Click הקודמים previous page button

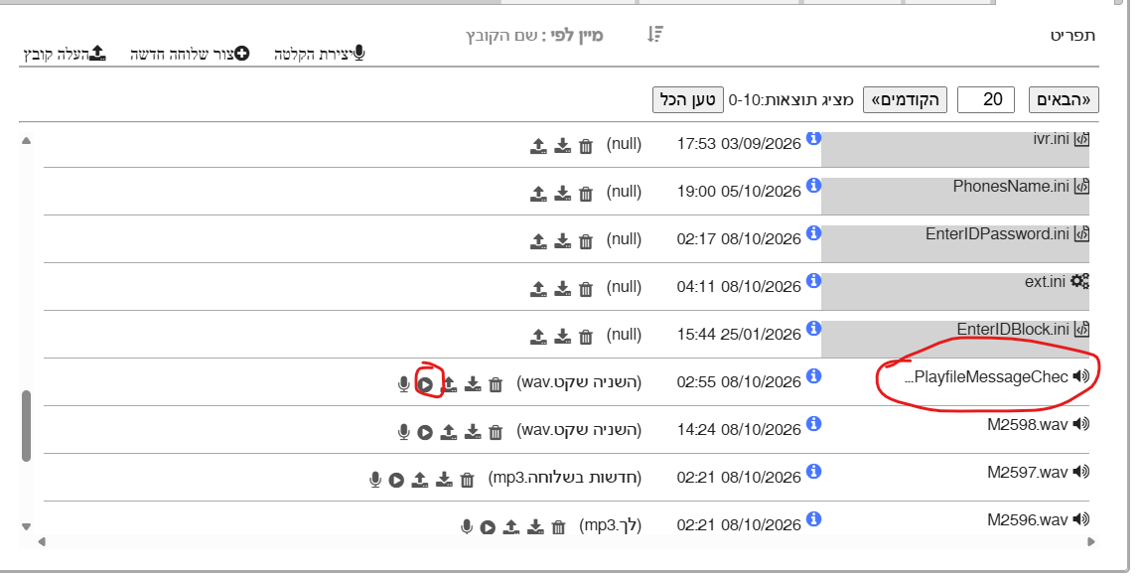pos(905,99)
